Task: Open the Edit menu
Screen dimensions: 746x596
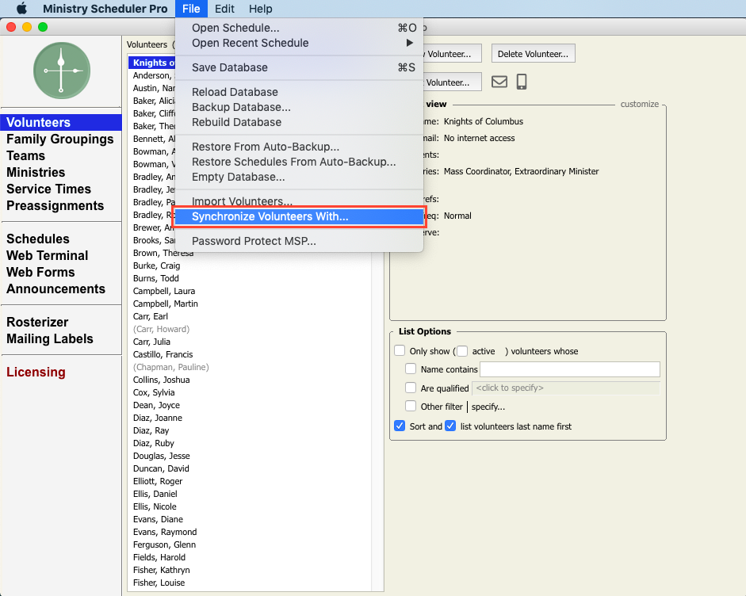Action: (224, 9)
